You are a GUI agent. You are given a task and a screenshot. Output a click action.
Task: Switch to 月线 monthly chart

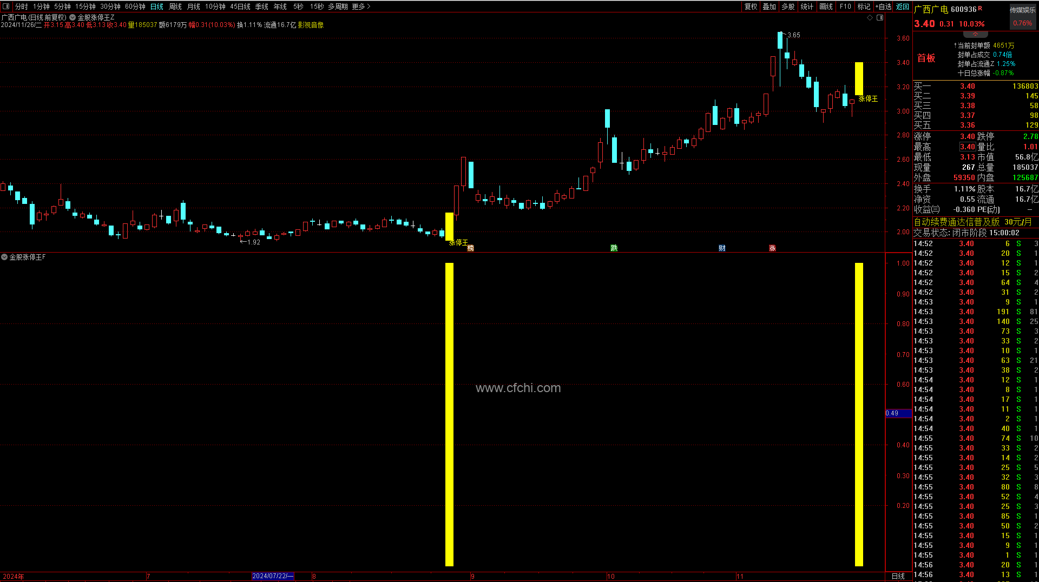tap(194, 6)
